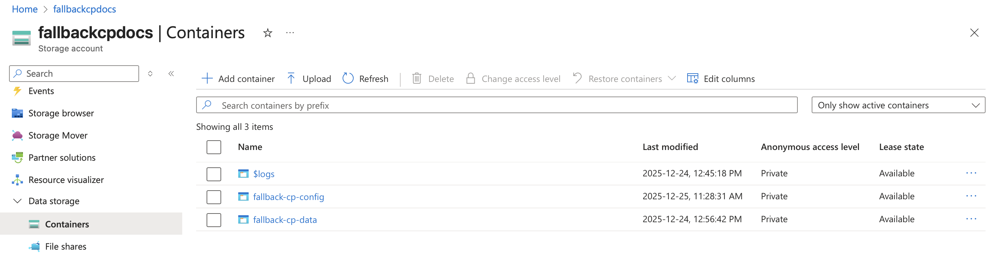Image resolution: width=996 pixels, height=259 pixels.
Task: Open the Only show active containers dropdown
Action: 898,106
